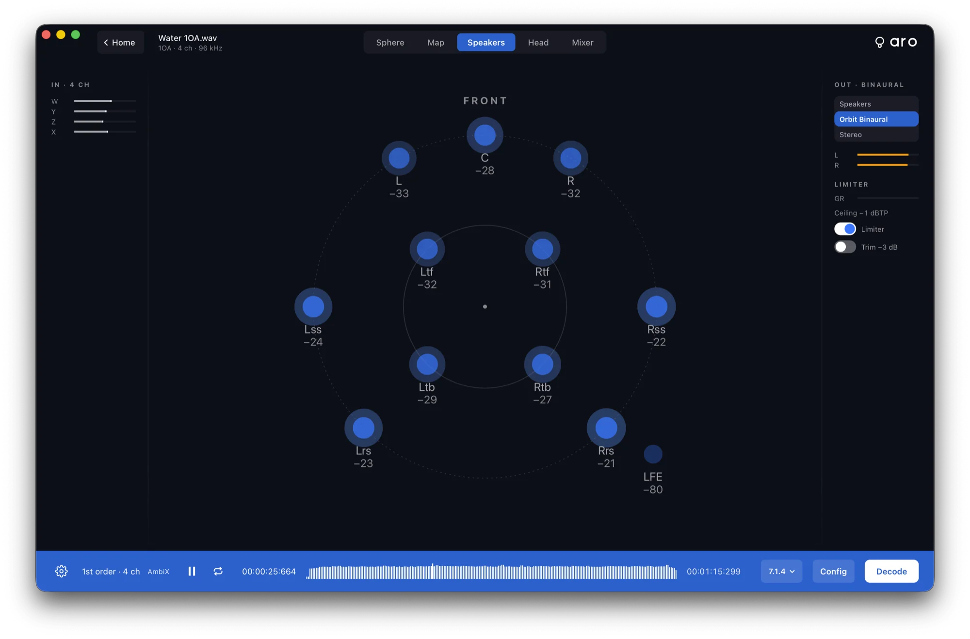The width and height of the screenshot is (970, 639).
Task: Select the L front speaker node
Action: pyautogui.click(x=399, y=158)
